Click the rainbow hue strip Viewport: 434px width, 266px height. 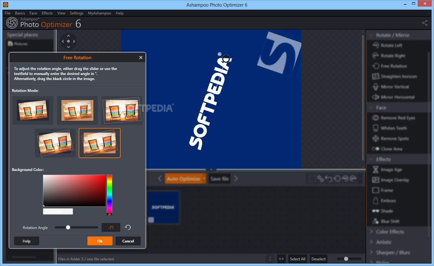pyautogui.click(x=109, y=194)
